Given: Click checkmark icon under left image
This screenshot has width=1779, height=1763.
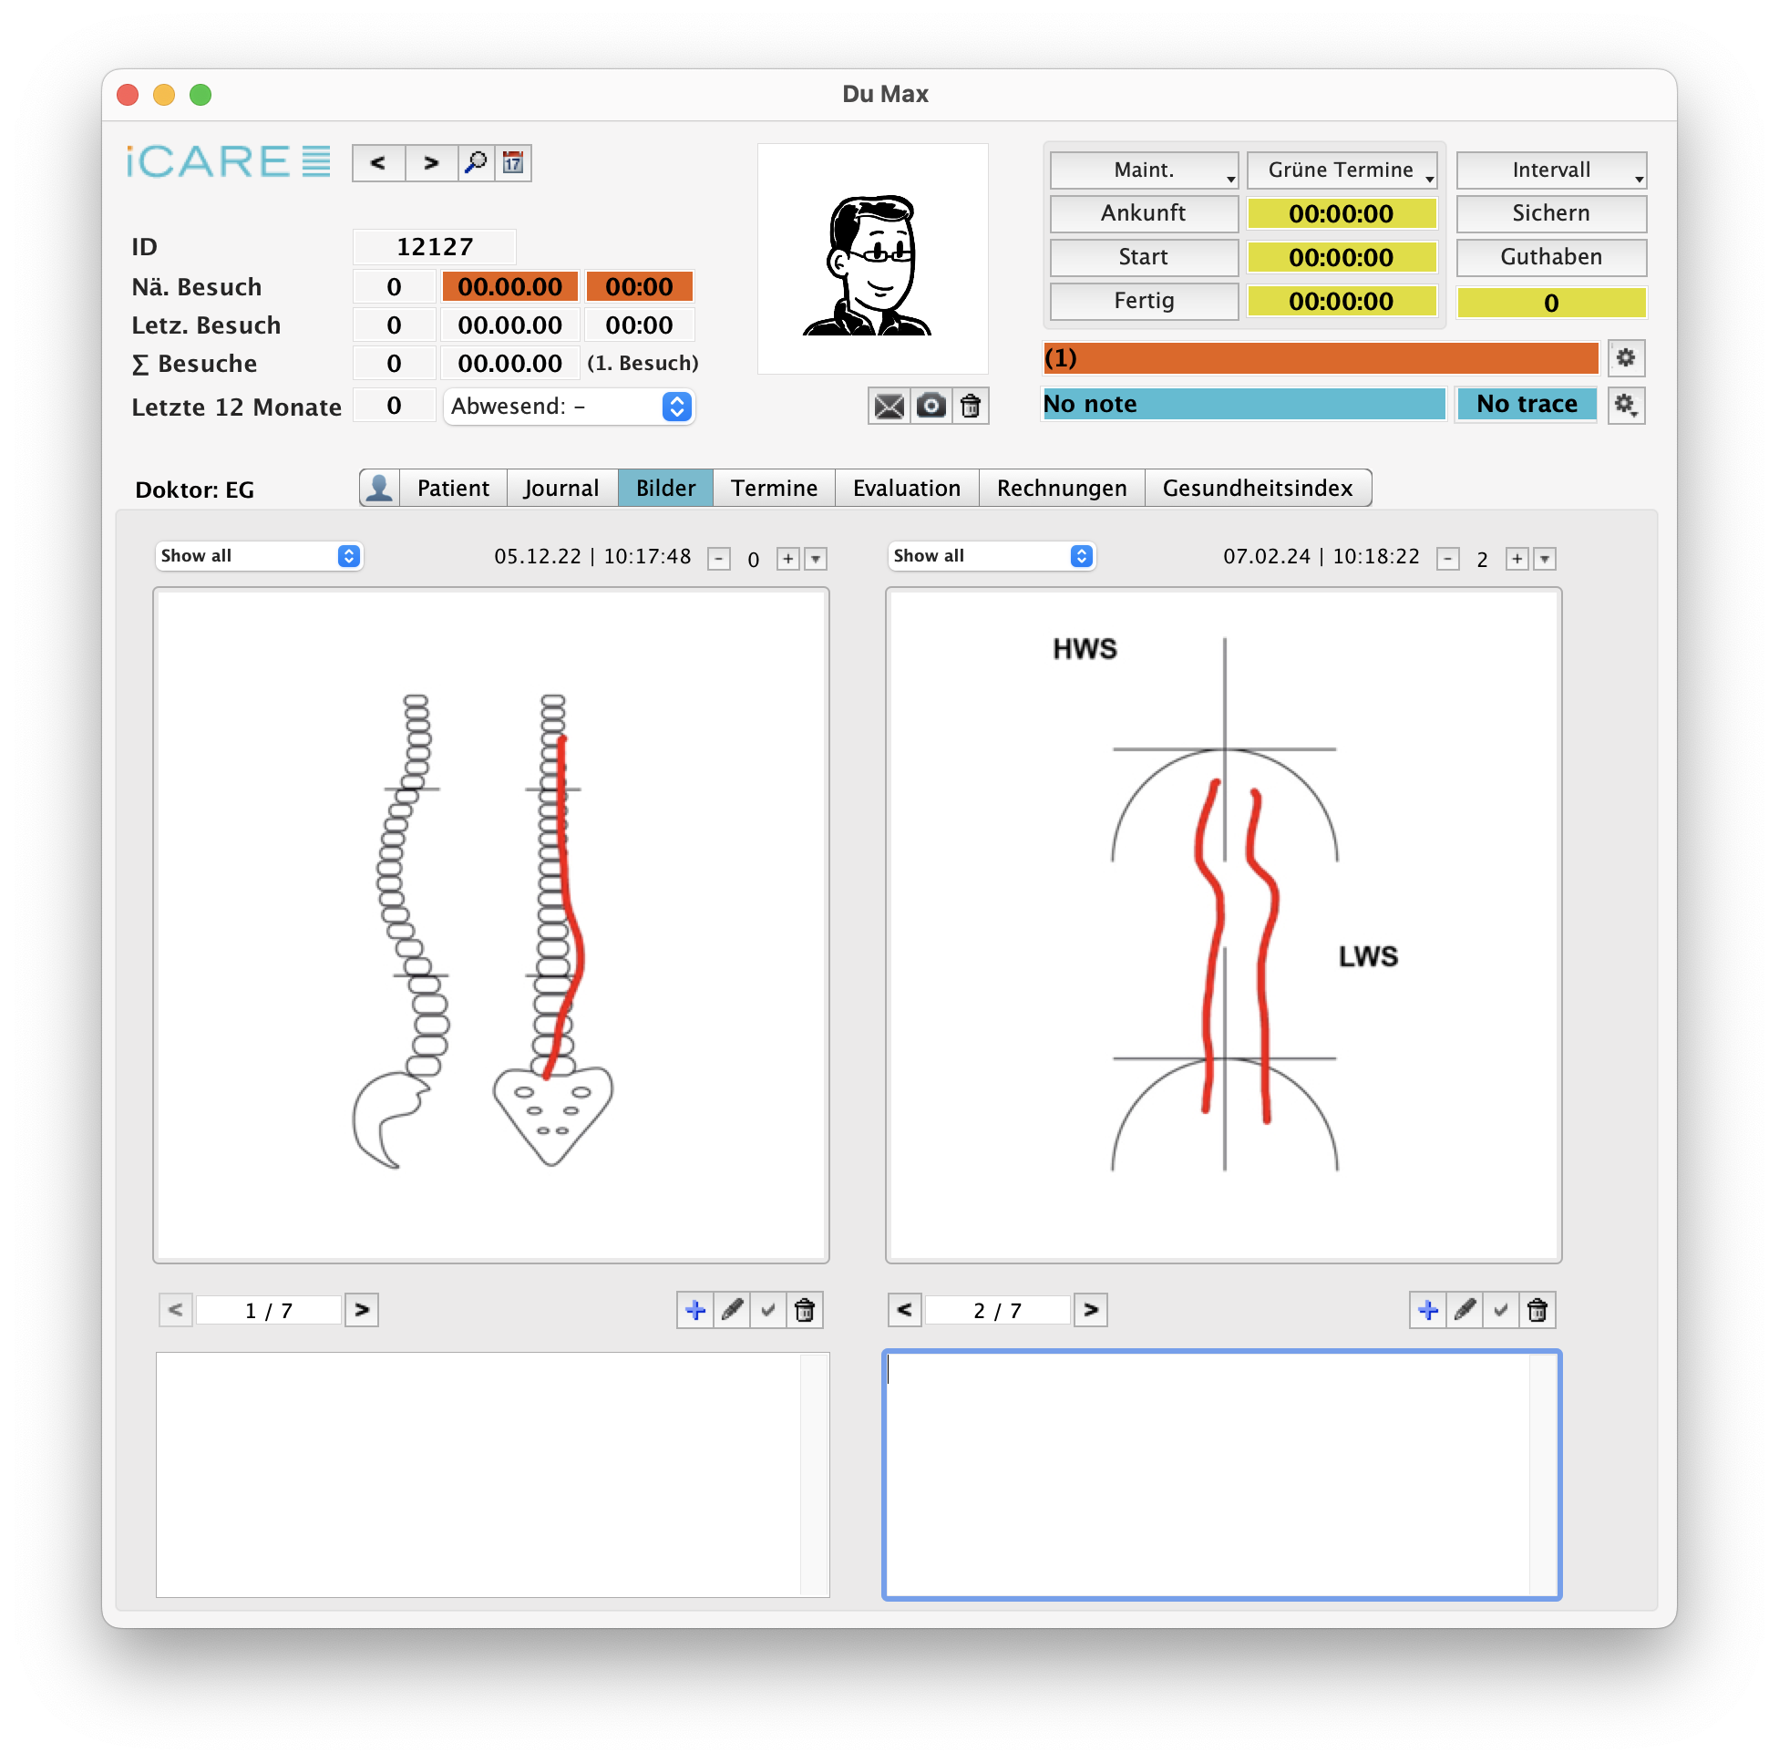Looking at the screenshot, I should pos(768,1310).
